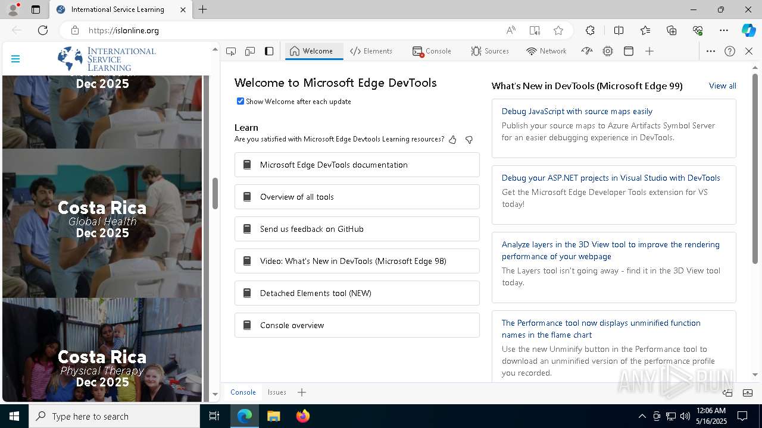Open the Tab actions menu icon
Image resolution: width=762 pixels, height=428 pixels.
point(36,10)
